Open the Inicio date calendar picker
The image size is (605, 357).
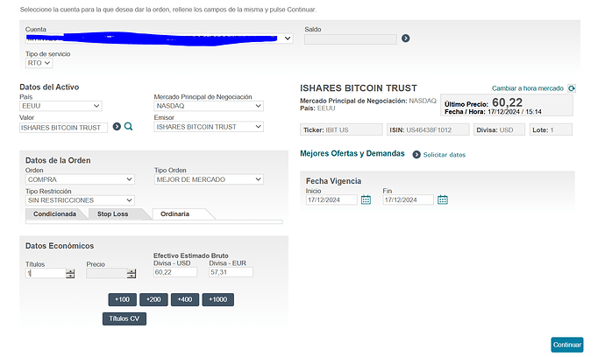click(x=366, y=199)
